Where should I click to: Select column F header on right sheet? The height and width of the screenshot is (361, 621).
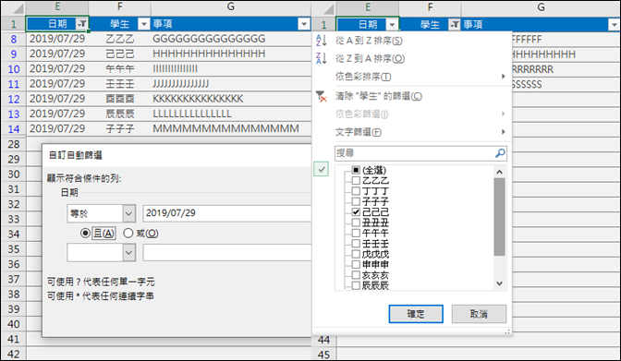[430, 7]
